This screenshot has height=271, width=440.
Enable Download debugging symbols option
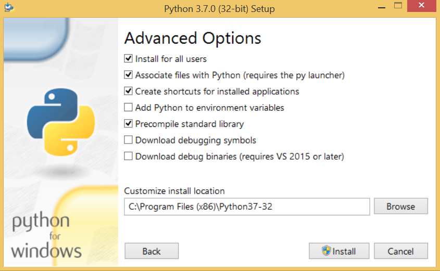(x=128, y=140)
